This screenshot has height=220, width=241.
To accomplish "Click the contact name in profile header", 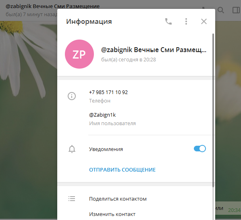I will [154, 50].
